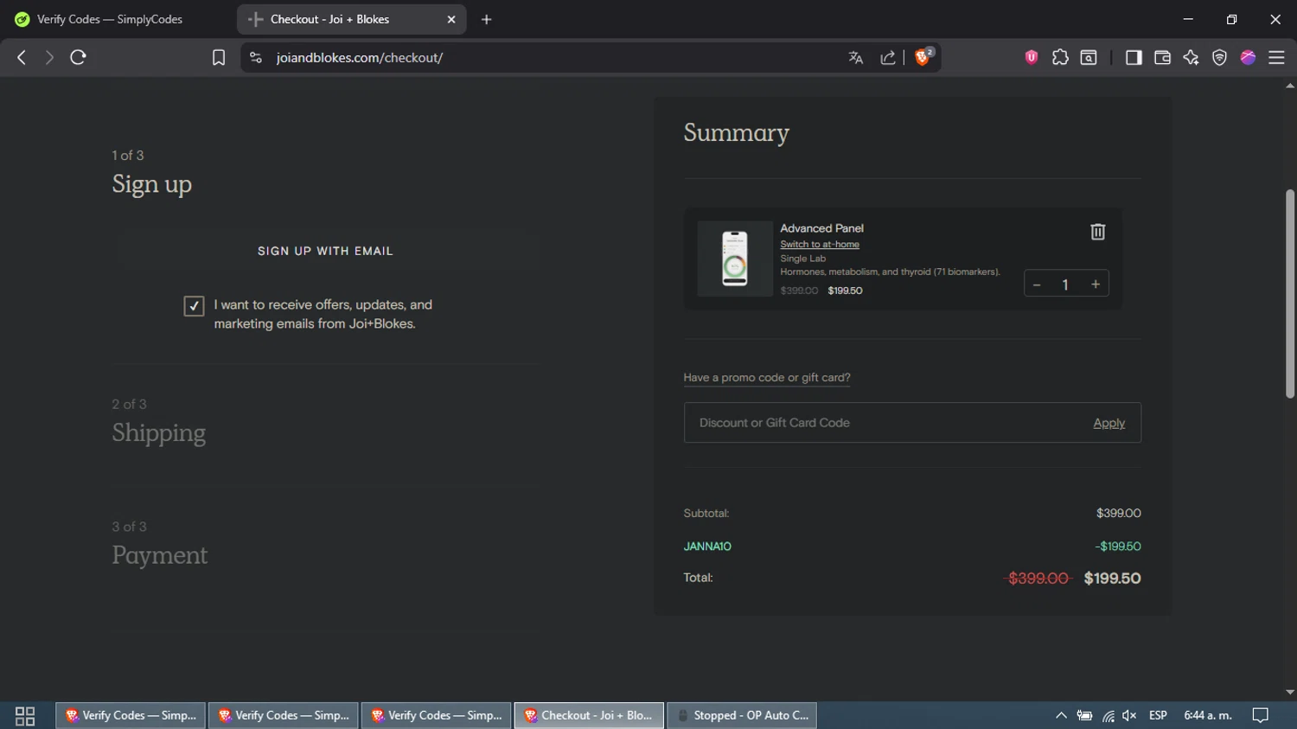Open Leo AI sparkle icon
Screen dimensions: 1297x729
1191,57
